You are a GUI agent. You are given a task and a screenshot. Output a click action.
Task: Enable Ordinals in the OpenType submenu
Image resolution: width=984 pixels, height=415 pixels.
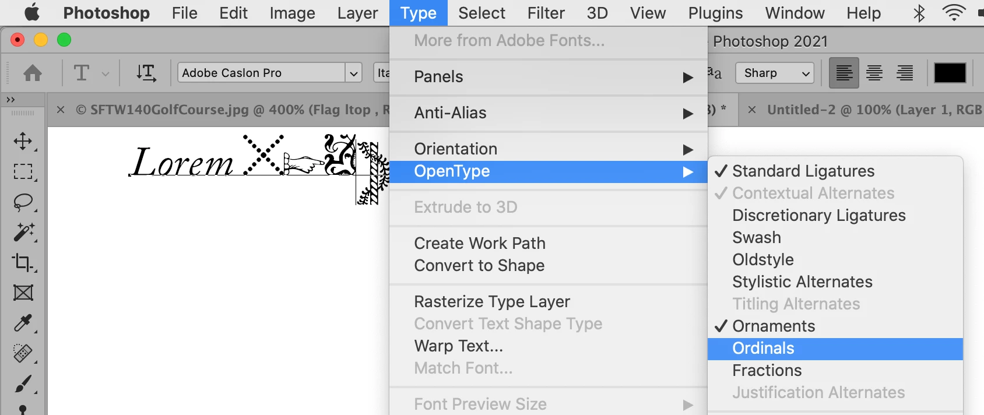763,348
